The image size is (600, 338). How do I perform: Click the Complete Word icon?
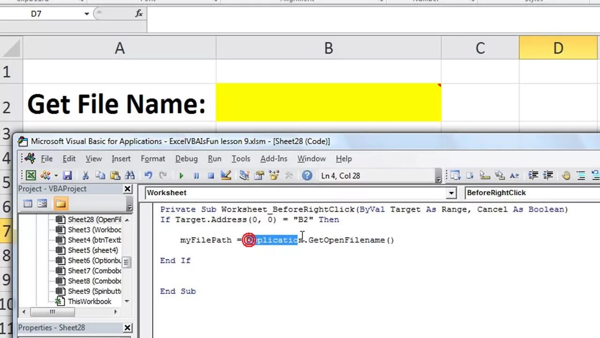(x=514, y=176)
